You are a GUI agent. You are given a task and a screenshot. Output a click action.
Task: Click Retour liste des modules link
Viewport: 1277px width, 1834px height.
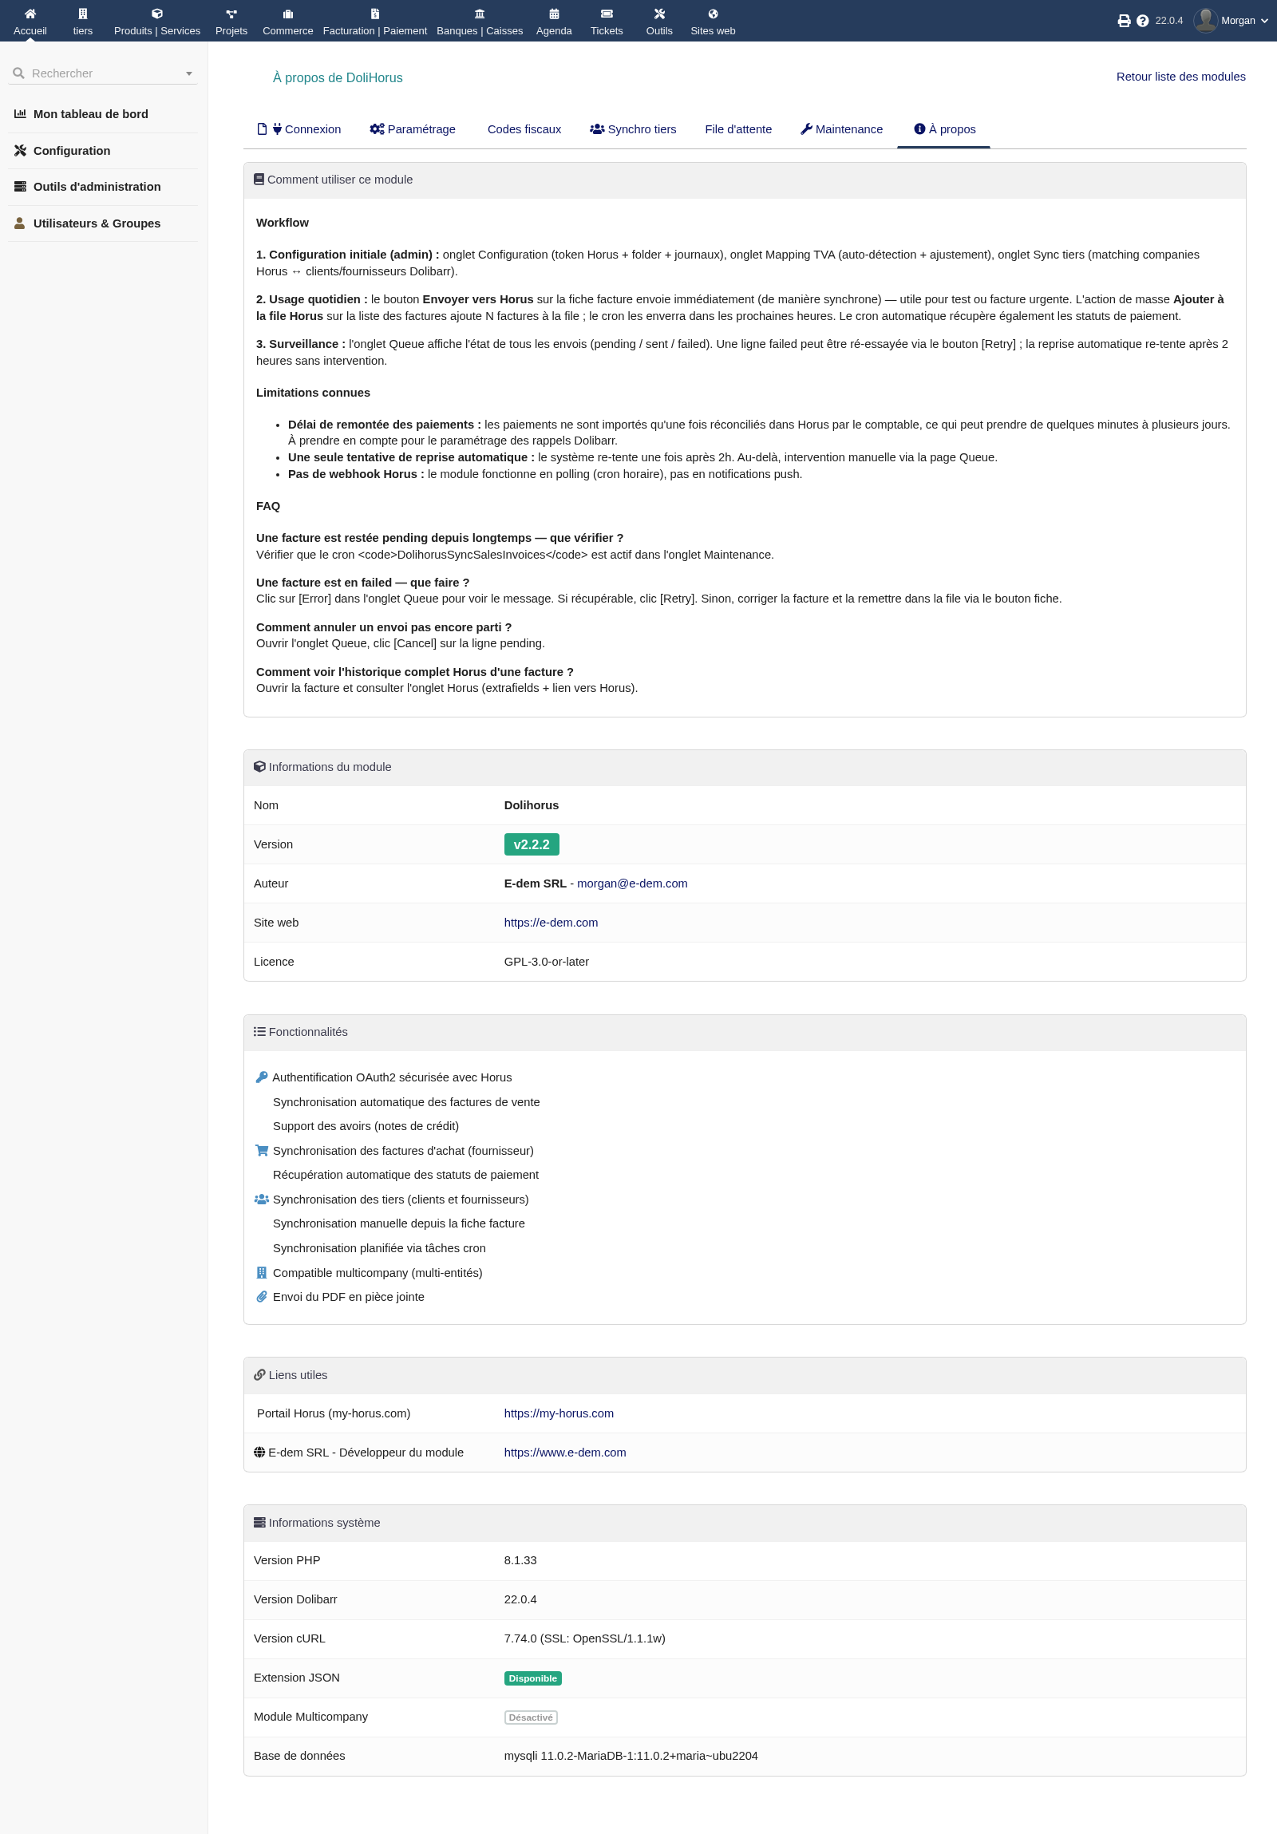tap(1180, 77)
